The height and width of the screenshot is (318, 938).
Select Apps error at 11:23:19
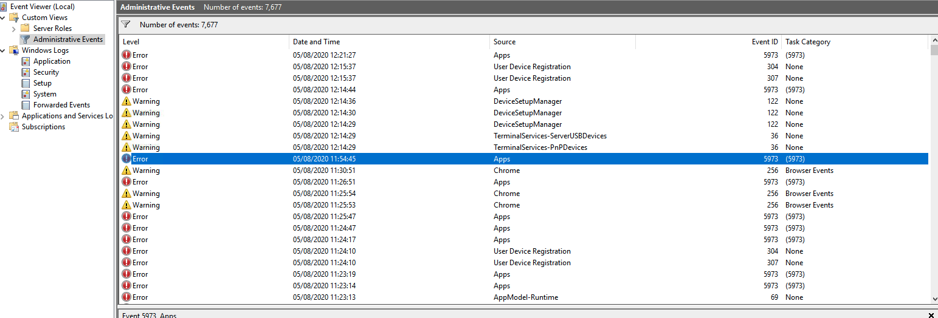point(524,274)
